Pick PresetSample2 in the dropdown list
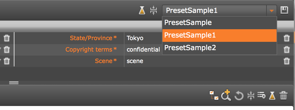The width and height of the screenshot is (295, 110). (219, 48)
